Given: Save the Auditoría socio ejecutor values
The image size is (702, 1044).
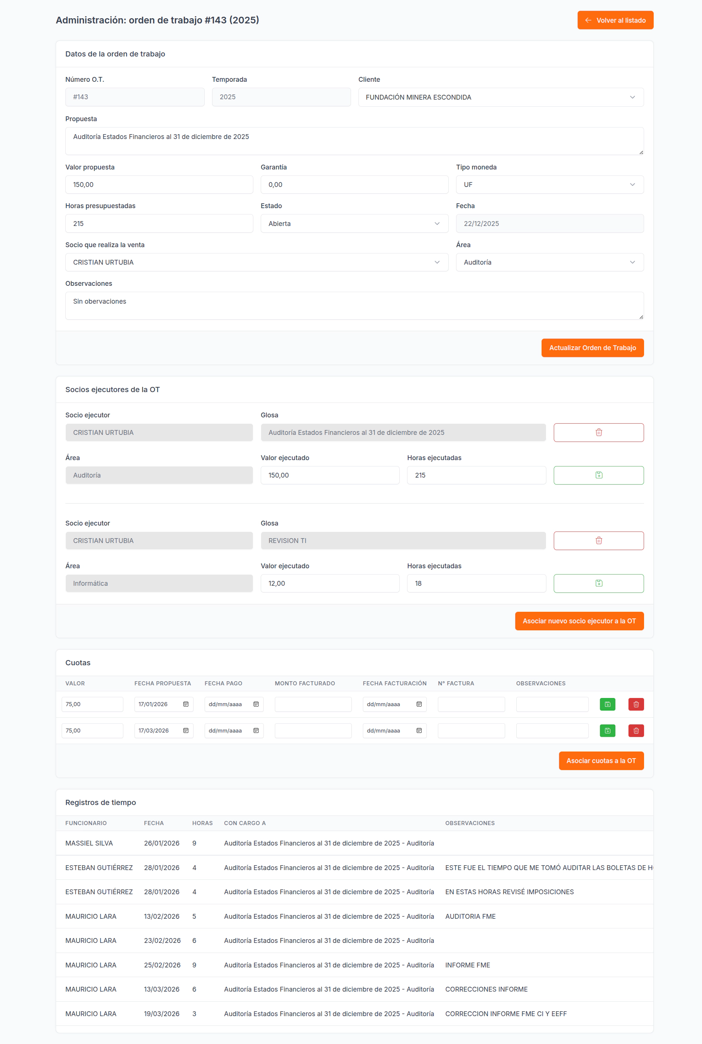Looking at the screenshot, I should pyautogui.click(x=599, y=475).
